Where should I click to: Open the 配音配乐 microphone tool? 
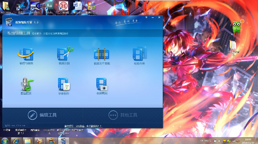(26, 86)
